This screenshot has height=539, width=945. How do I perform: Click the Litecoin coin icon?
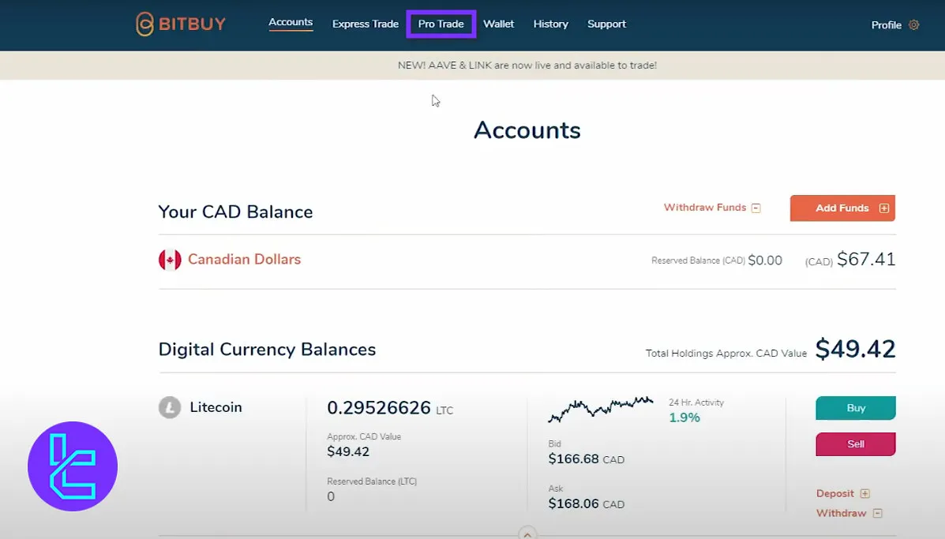click(x=170, y=408)
